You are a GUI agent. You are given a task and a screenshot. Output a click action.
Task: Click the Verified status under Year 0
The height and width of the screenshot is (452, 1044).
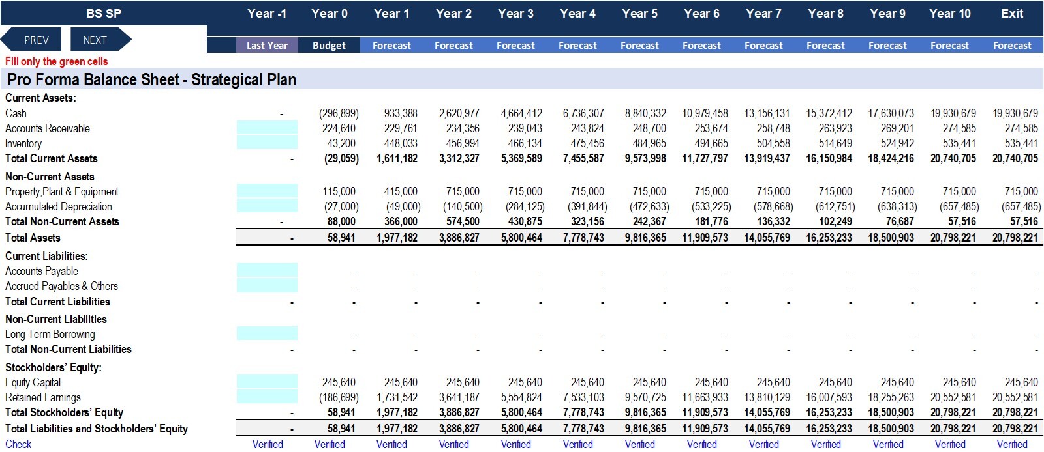(x=329, y=444)
